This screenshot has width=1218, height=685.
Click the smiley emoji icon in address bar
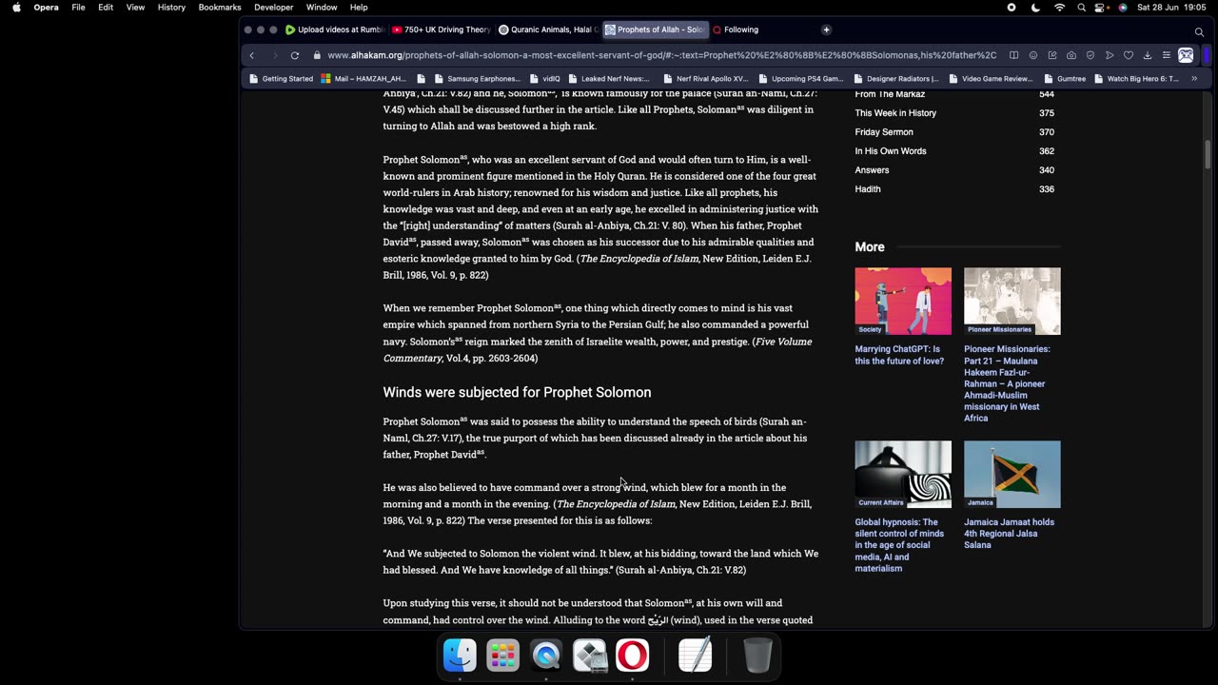point(1032,55)
